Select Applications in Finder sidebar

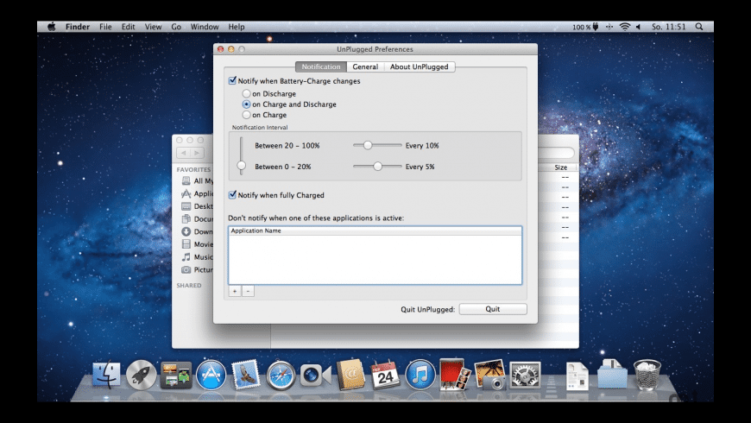198,193
